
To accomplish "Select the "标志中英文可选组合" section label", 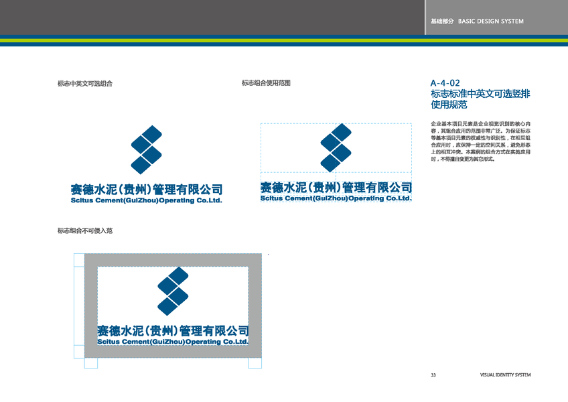I will [x=85, y=84].
